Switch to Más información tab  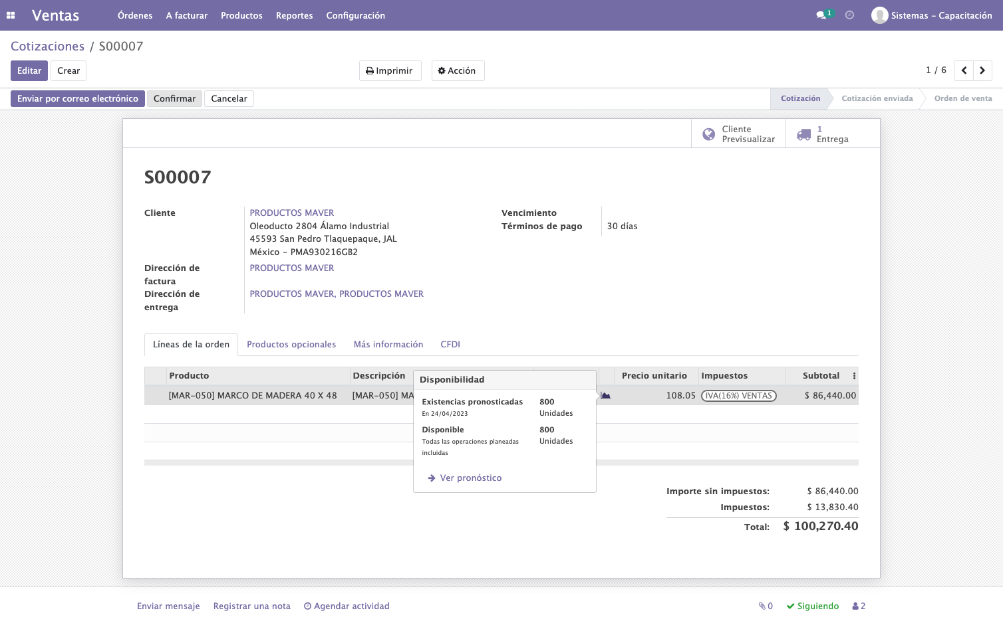tap(388, 344)
